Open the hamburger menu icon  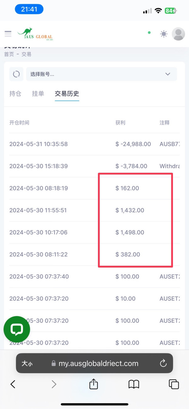pos(8,34)
